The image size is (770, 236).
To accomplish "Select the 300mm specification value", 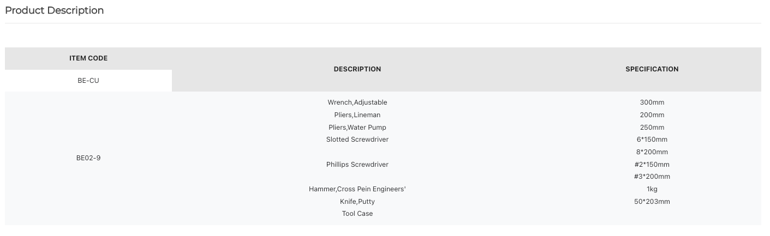I will [x=652, y=102].
